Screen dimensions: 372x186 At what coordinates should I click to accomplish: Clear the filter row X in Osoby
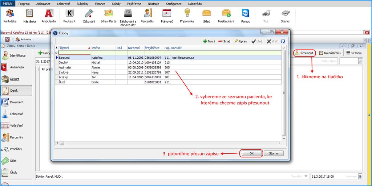[x=56, y=53]
